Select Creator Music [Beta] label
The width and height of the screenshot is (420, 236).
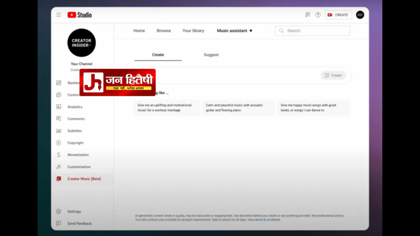tap(84, 179)
